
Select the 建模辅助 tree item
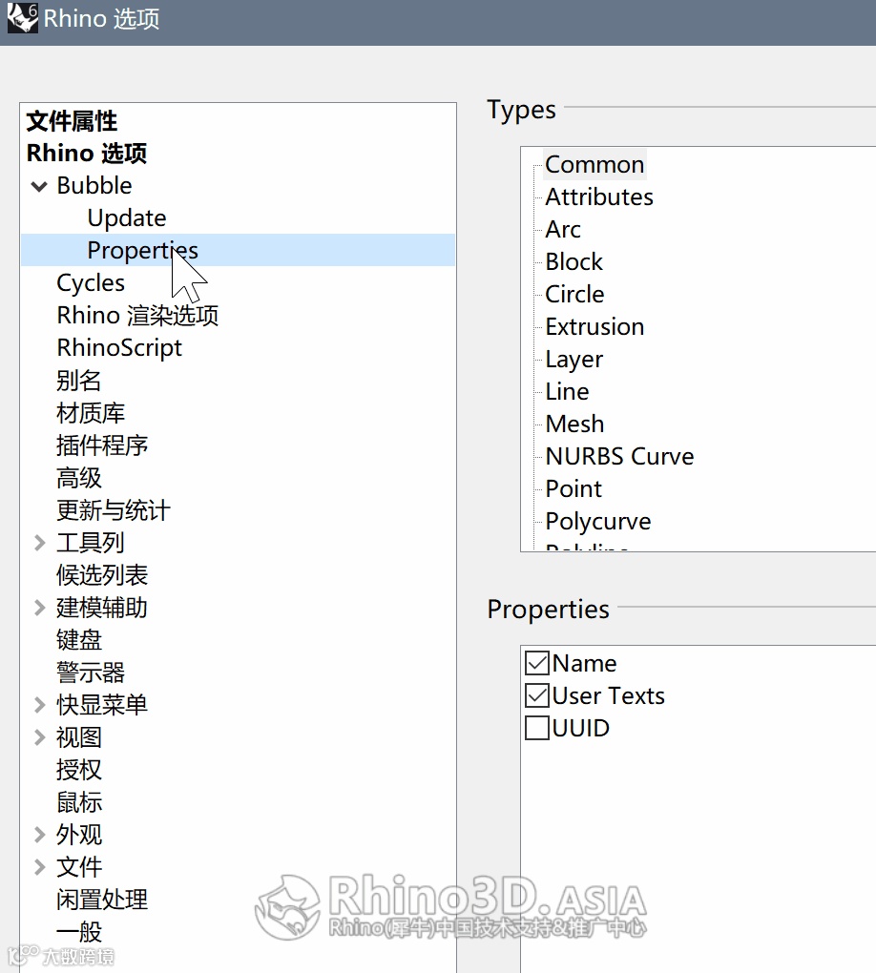102,608
